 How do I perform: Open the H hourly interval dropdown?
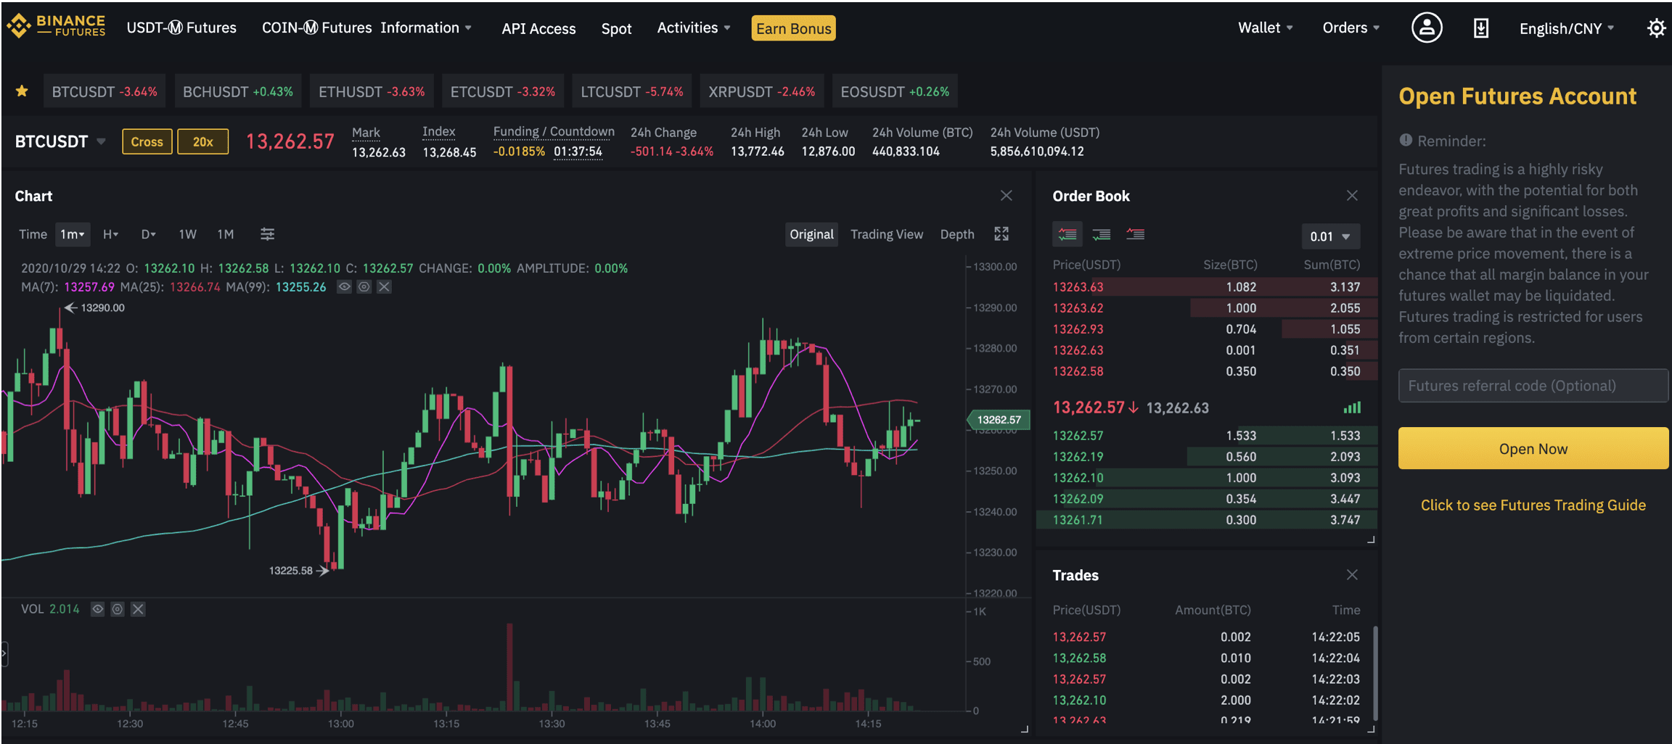click(110, 234)
